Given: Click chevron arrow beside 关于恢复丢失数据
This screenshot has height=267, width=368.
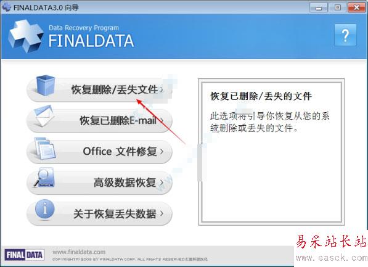Looking at the screenshot, I should tap(162, 213).
